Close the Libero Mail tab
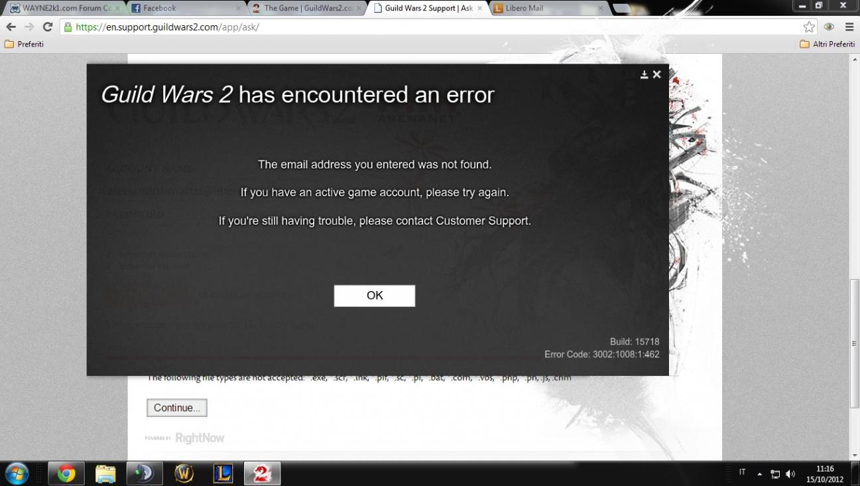Viewport: 860px width, 486px height. point(600,9)
